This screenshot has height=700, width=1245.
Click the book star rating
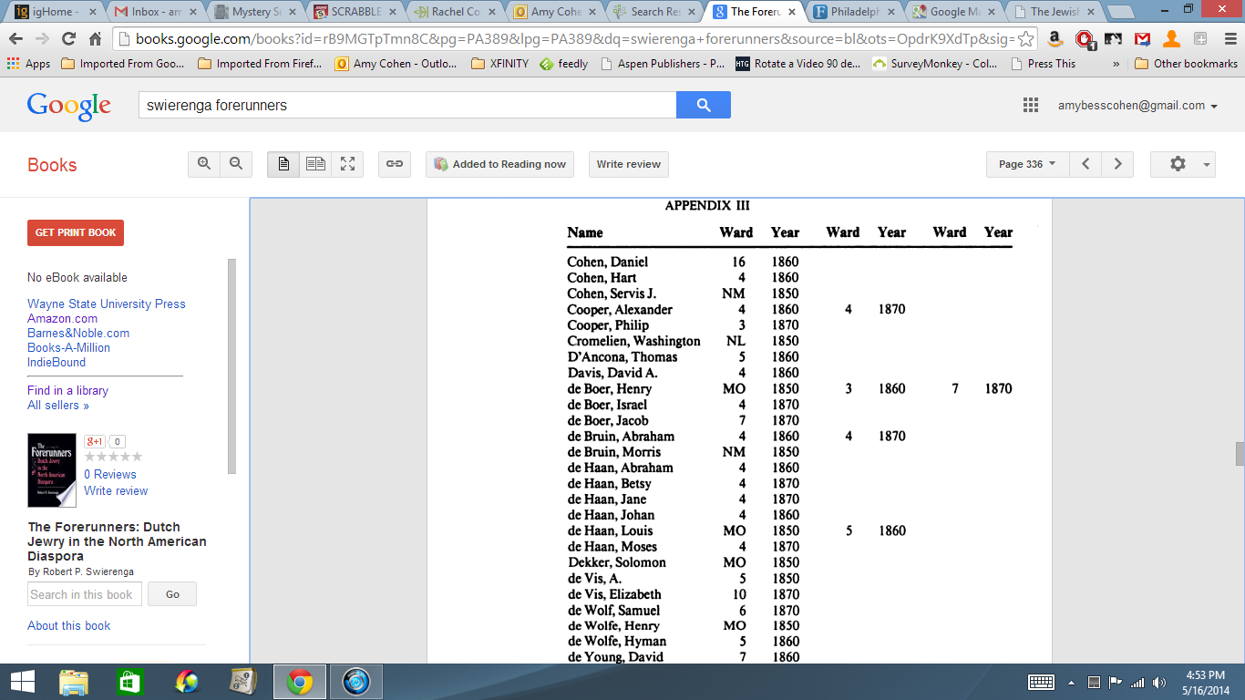(x=113, y=457)
